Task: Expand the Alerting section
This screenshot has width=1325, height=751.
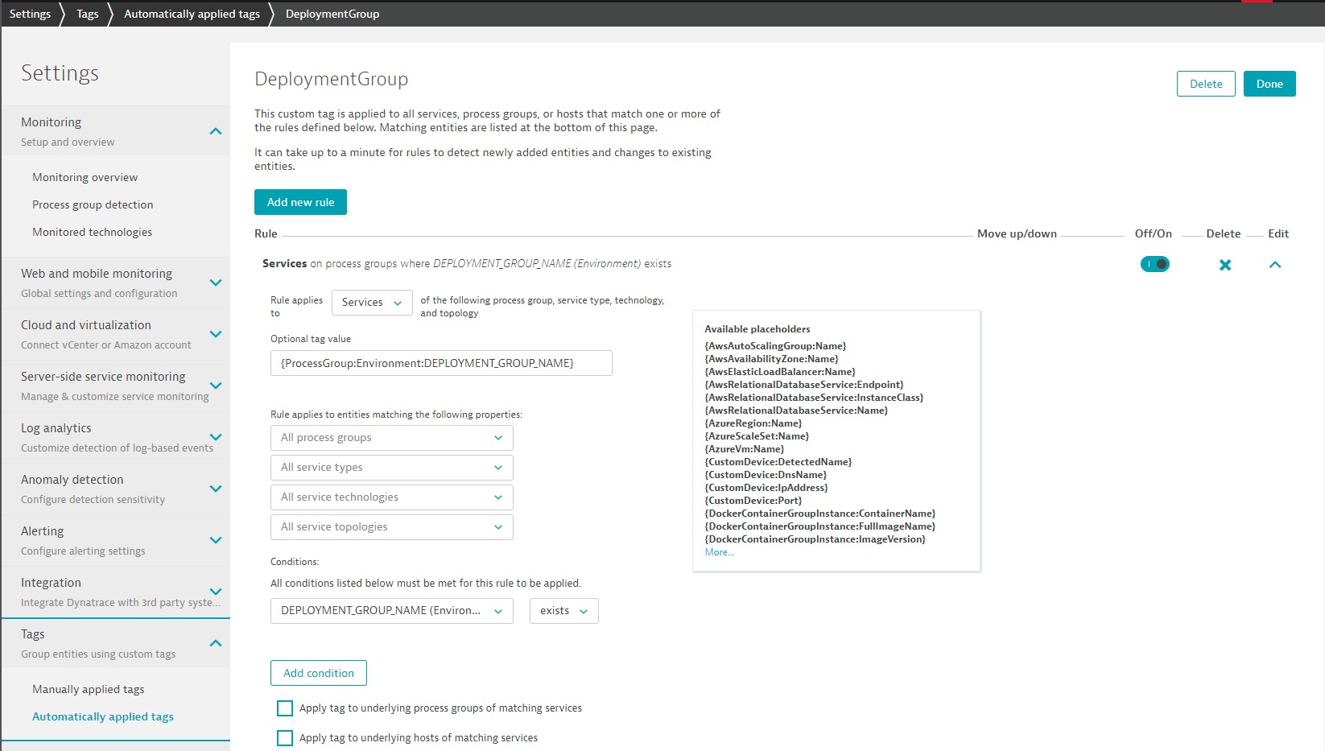Action: (x=216, y=540)
